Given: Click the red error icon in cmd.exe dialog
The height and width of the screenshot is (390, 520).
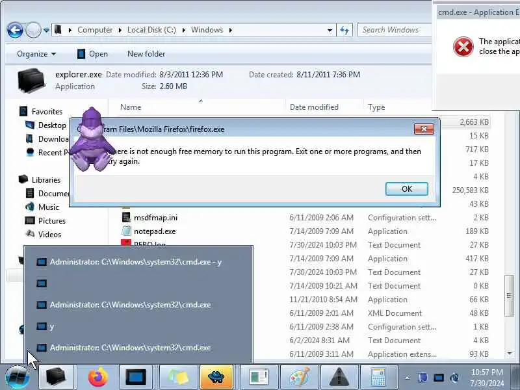Looking at the screenshot, I should (463, 46).
